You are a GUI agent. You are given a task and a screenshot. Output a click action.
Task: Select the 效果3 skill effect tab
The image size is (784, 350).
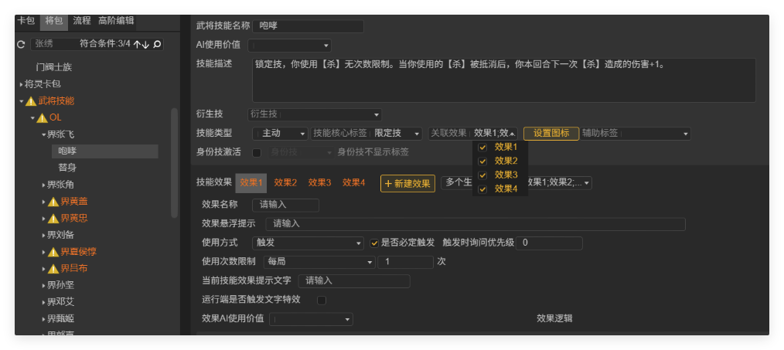click(x=319, y=183)
